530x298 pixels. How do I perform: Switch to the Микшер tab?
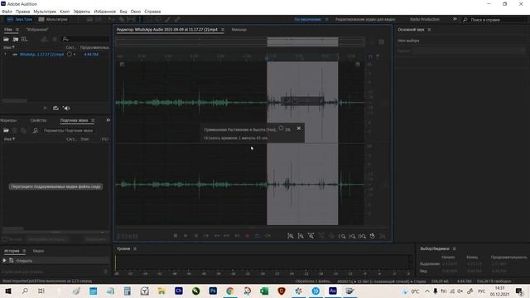point(239,30)
